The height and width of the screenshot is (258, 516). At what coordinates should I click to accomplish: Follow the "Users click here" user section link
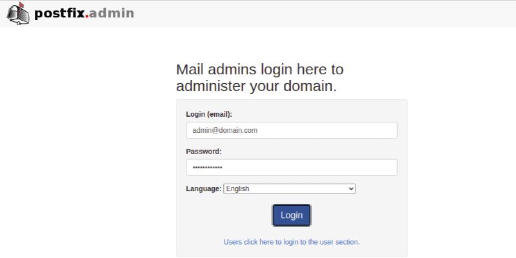tap(292, 242)
